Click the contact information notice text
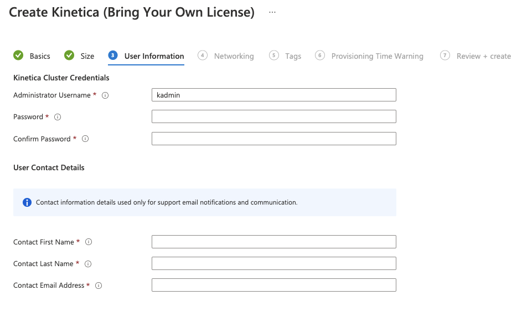522x331 pixels. (167, 202)
